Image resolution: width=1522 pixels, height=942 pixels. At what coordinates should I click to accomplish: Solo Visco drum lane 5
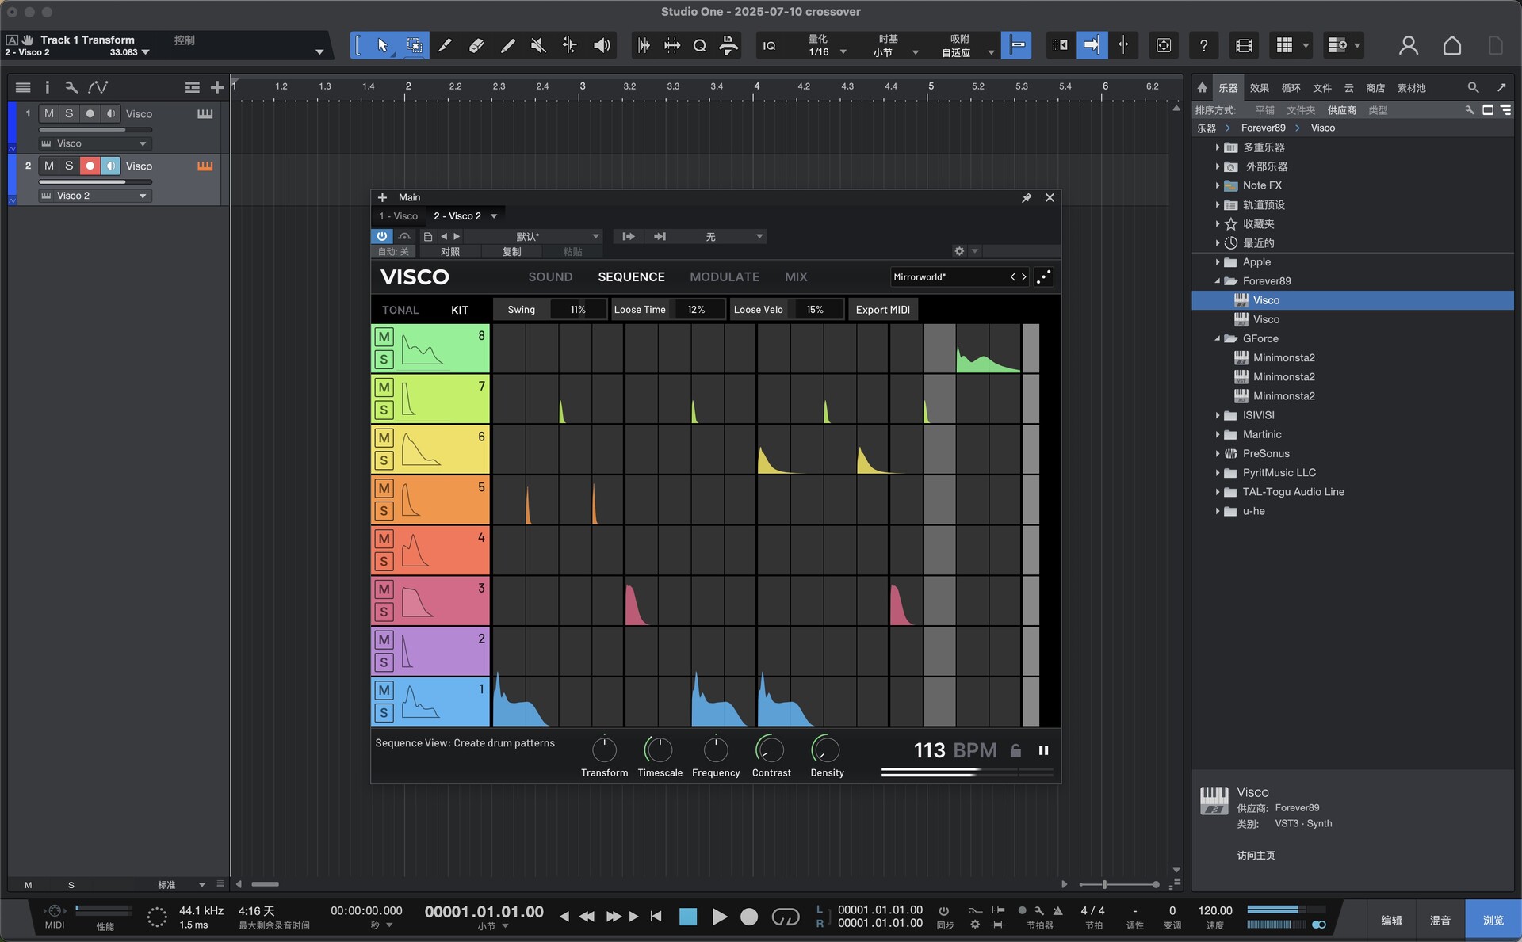coord(384,511)
